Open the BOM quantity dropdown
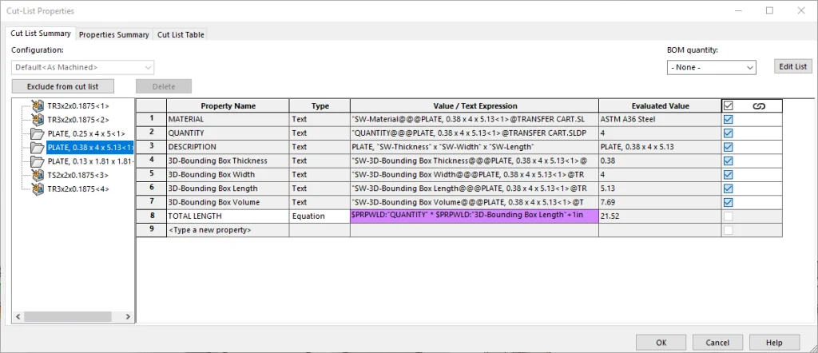 click(712, 68)
